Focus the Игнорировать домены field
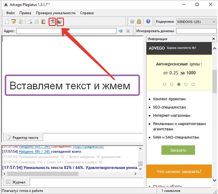 (x=196, y=31)
